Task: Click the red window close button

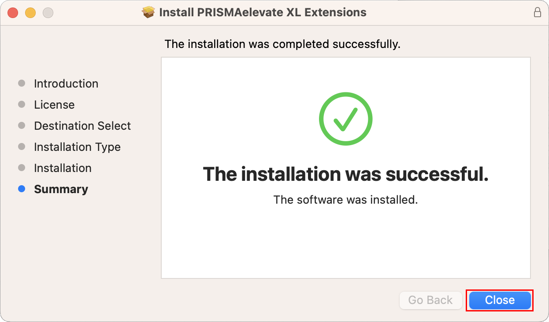Action: (x=13, y=13)
